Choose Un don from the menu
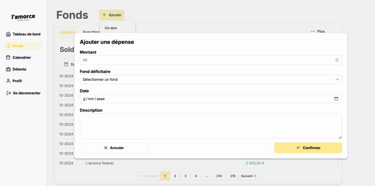 pos(111,28)
